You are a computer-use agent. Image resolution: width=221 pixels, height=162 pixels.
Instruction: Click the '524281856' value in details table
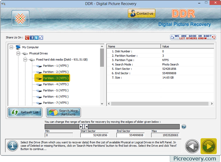169,69
